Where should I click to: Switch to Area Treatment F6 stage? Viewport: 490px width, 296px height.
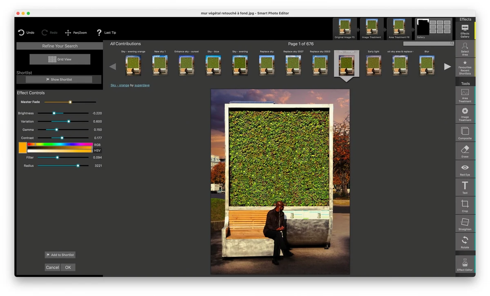pos(399,29)
